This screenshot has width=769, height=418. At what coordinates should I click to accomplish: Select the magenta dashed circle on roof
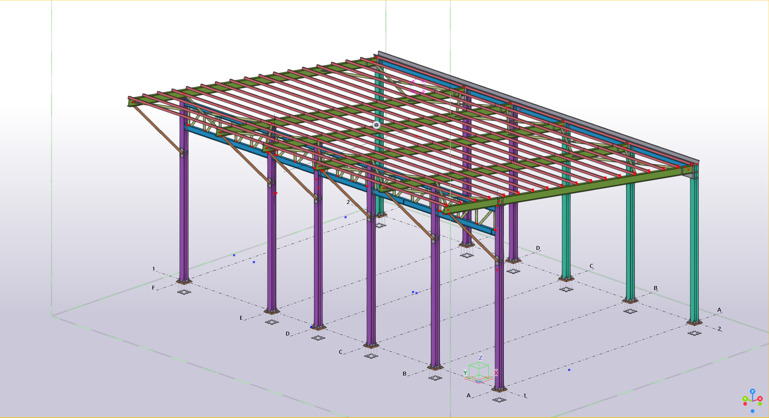click(418, 86)
